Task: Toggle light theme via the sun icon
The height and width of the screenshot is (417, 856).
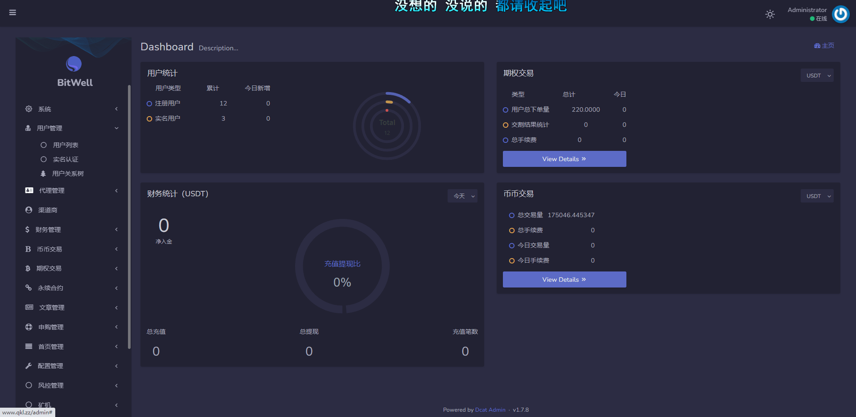Action: tap(770, 14)
